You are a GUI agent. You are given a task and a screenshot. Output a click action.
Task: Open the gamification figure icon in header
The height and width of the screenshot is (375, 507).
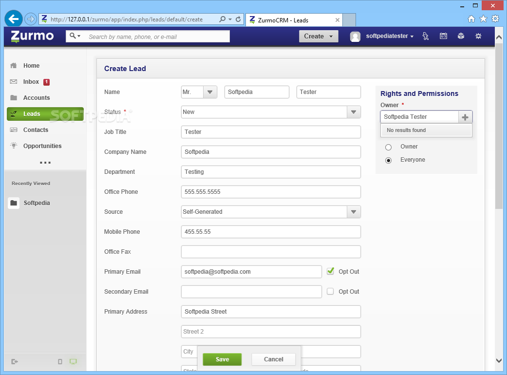click(x=426, y=36)
